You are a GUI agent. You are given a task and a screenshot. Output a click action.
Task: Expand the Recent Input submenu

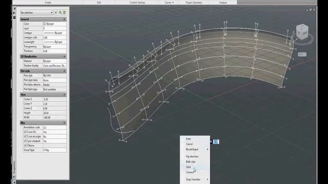(x=195, y=149)
